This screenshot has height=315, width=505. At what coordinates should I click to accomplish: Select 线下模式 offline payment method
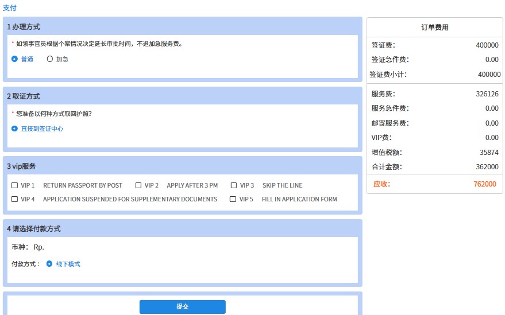point(49,264)
